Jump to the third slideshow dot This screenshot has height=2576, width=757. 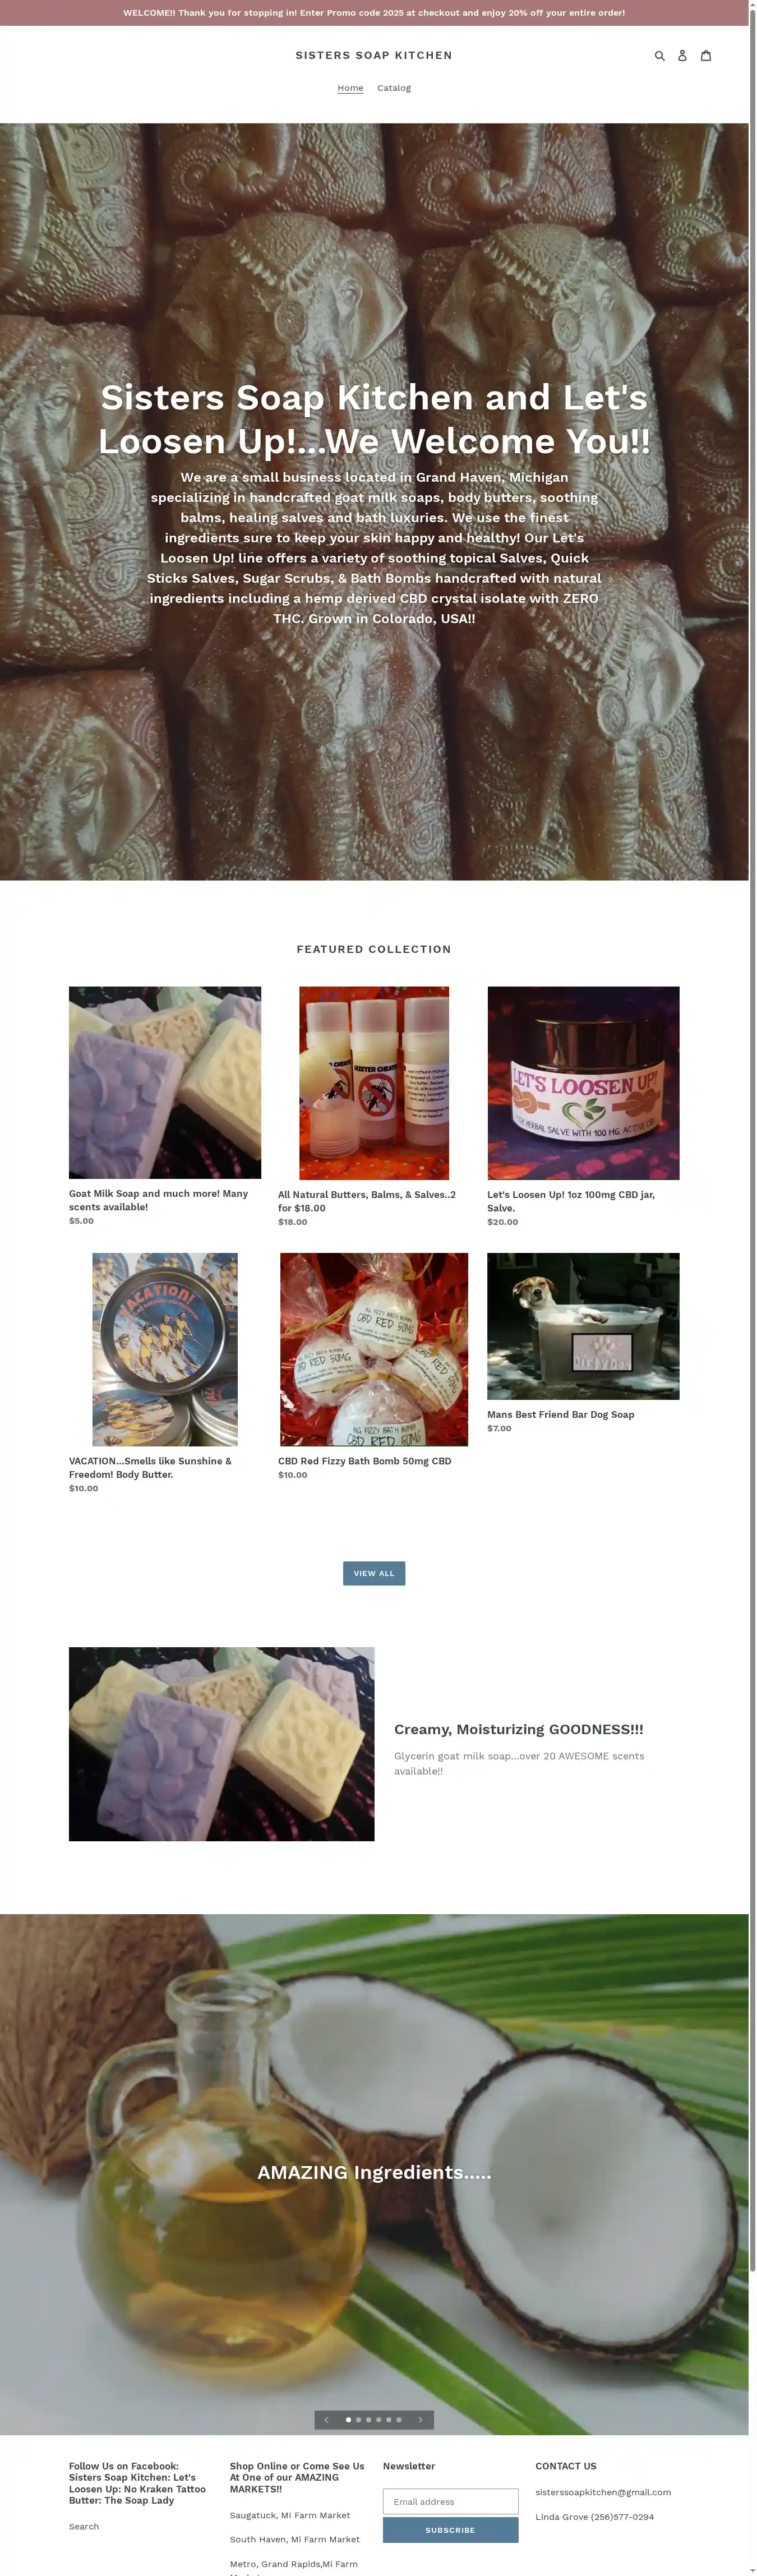coord(368,2420)
